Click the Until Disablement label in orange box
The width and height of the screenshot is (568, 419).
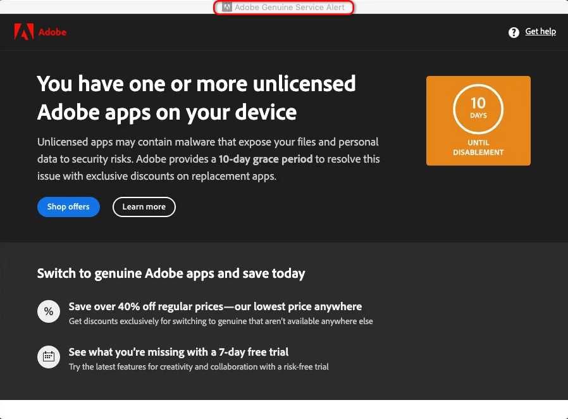click(x=478, y=147)
